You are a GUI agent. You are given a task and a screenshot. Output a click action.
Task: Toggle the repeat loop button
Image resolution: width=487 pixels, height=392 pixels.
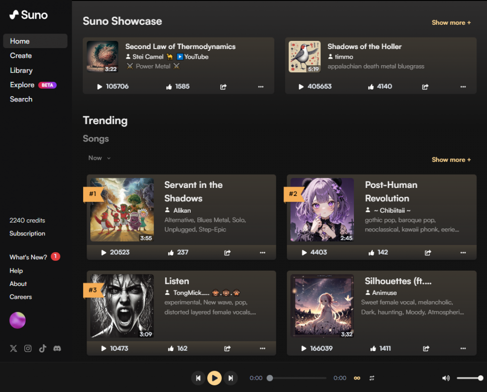coord(372,378)
